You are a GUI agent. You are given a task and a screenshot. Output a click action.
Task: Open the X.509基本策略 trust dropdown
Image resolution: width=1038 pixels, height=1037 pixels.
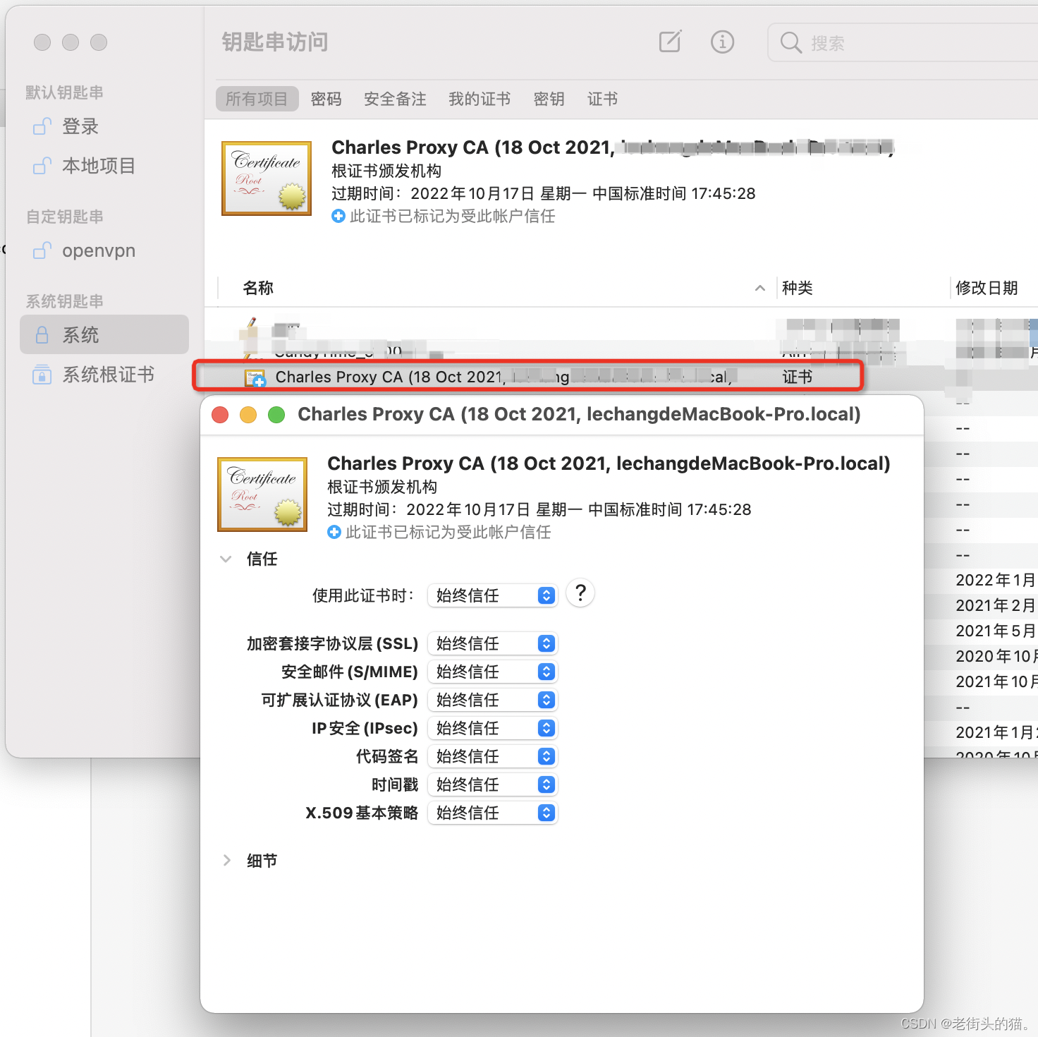click(x=492, y=813)
